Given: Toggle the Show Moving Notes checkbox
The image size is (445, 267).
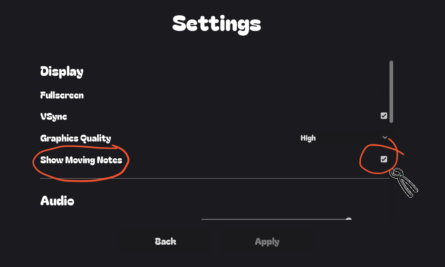Looking at the screenshot, I should (x=384, y=159).
